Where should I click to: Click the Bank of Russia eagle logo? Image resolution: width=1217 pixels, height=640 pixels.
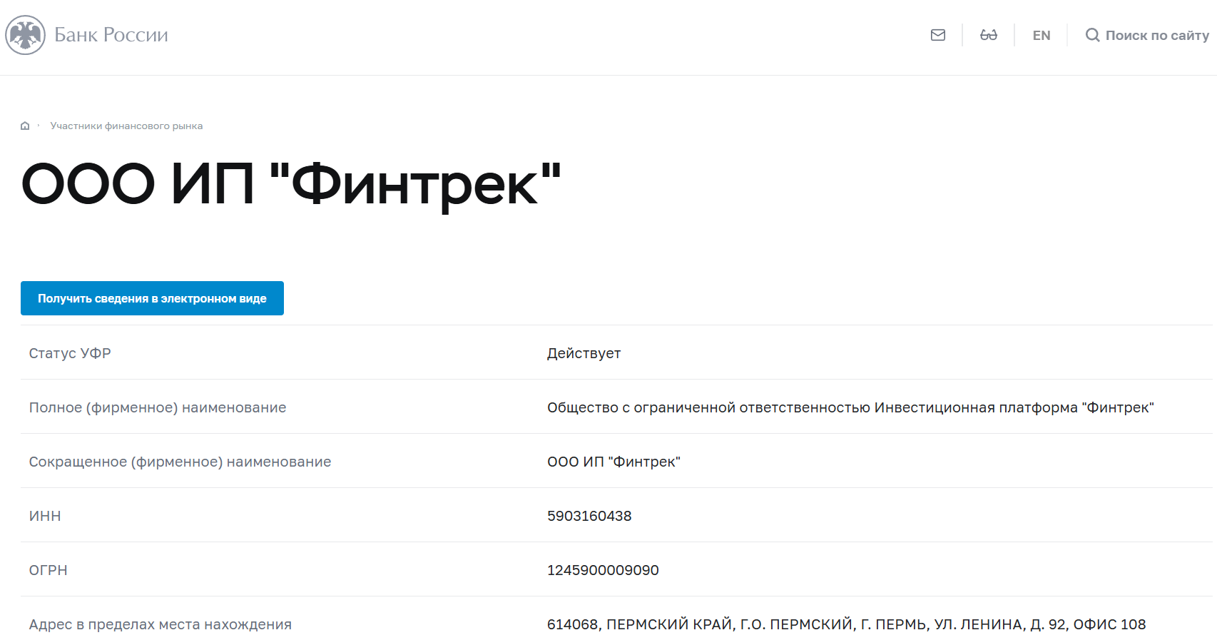point(26,35)
